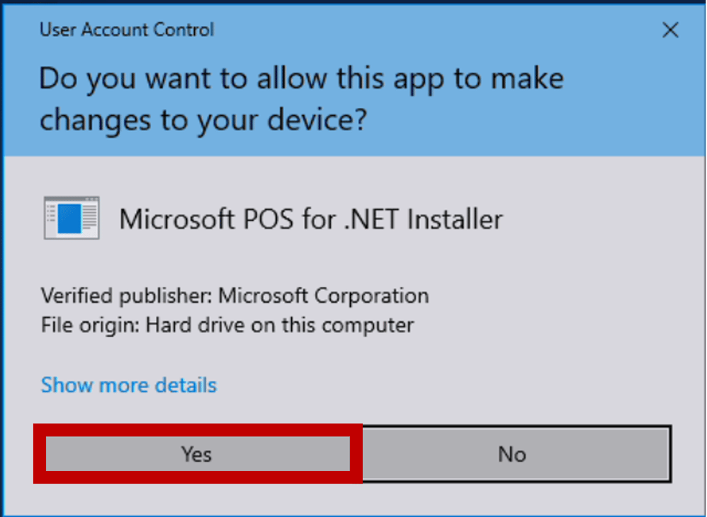Dismiss the prompt using the X icon
The height and width of the screenshot is (517, 707).
669,30
